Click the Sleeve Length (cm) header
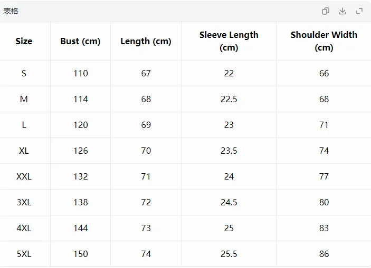This screenshot has height=268, width=371. 229,41
